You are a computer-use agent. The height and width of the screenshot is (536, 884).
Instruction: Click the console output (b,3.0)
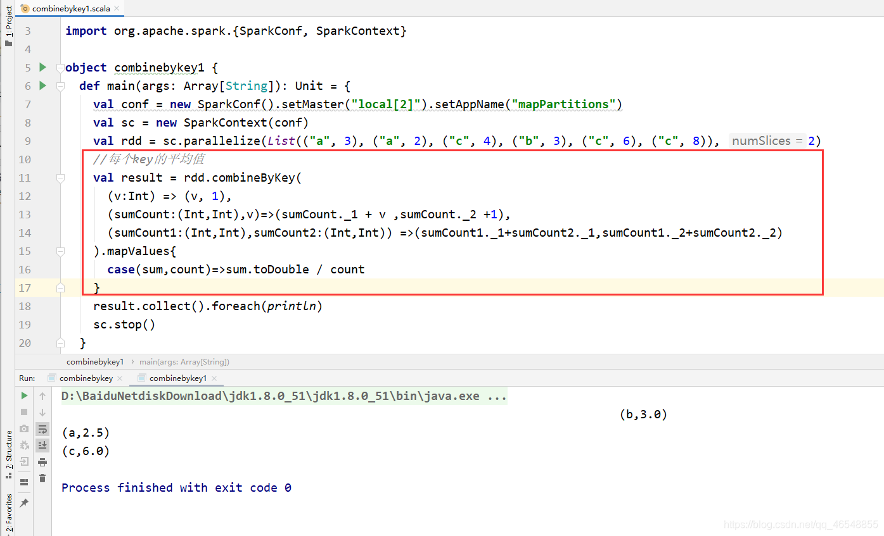pos(643,414)
